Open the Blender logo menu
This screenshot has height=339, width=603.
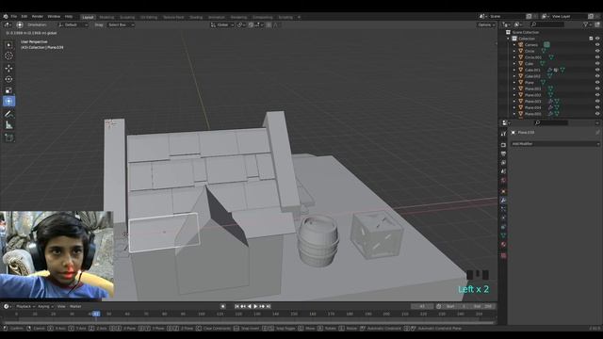(6, 17)
